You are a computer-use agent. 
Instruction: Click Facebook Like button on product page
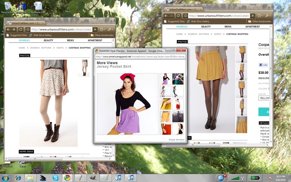pos(263,65)
